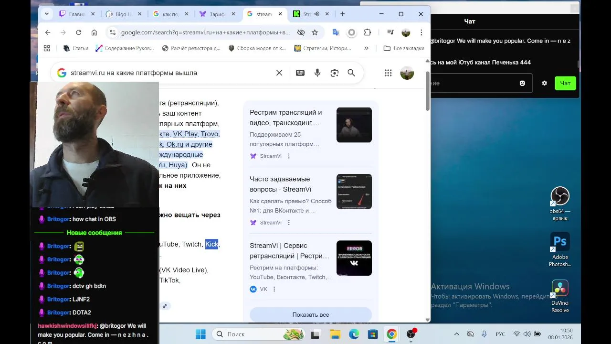
Task: Search by image with Google Lens icon
Action: point(335,73)
